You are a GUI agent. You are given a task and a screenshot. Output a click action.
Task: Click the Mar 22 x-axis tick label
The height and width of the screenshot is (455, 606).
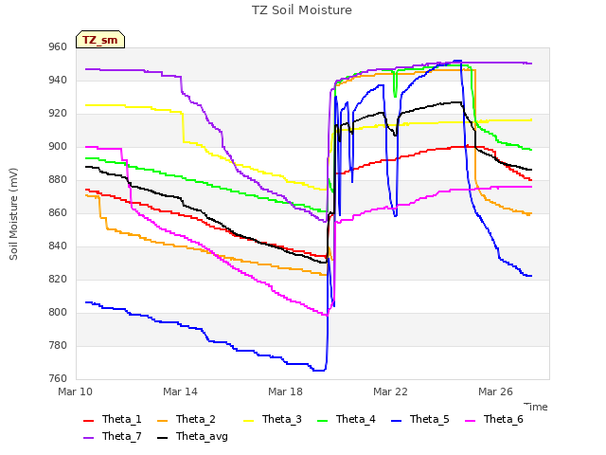click(x=390, y=391)
